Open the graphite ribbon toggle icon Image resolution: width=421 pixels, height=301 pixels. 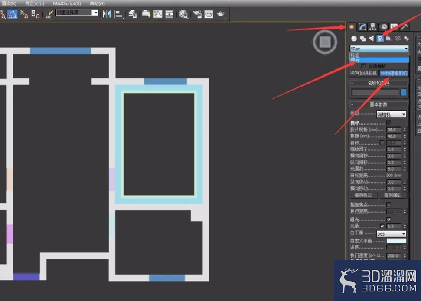(x=146, y=14)
